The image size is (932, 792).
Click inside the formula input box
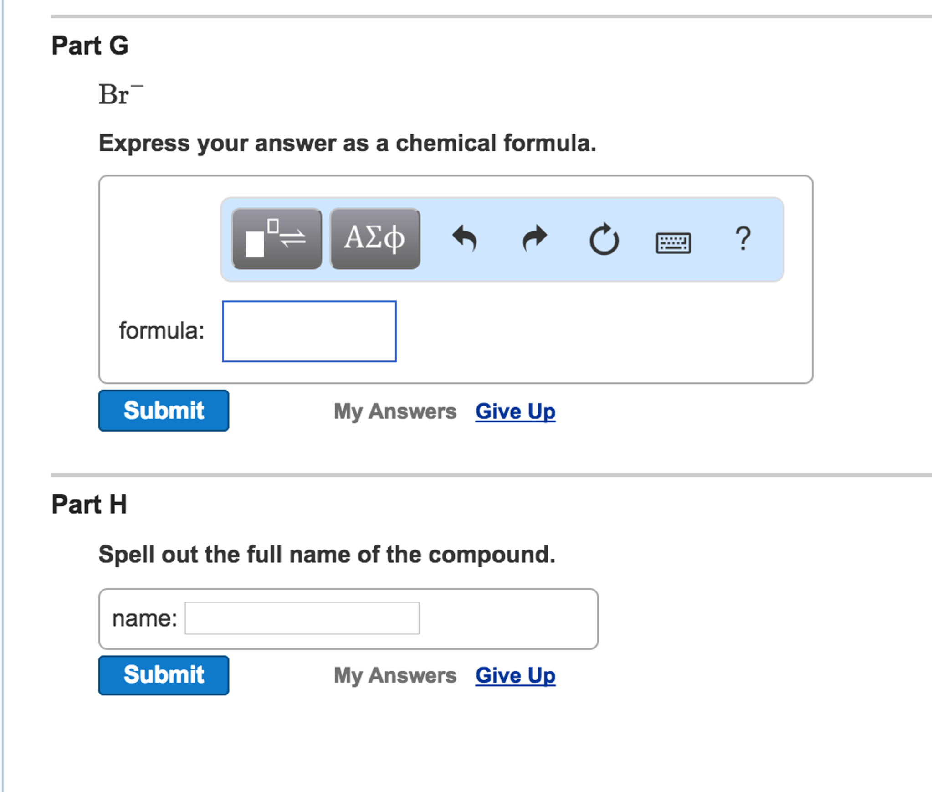pos(309,330)
